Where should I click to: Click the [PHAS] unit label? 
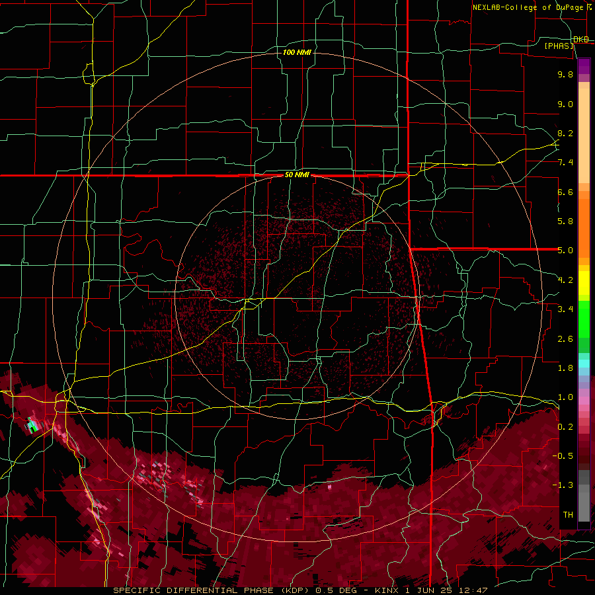click(559, 46)
